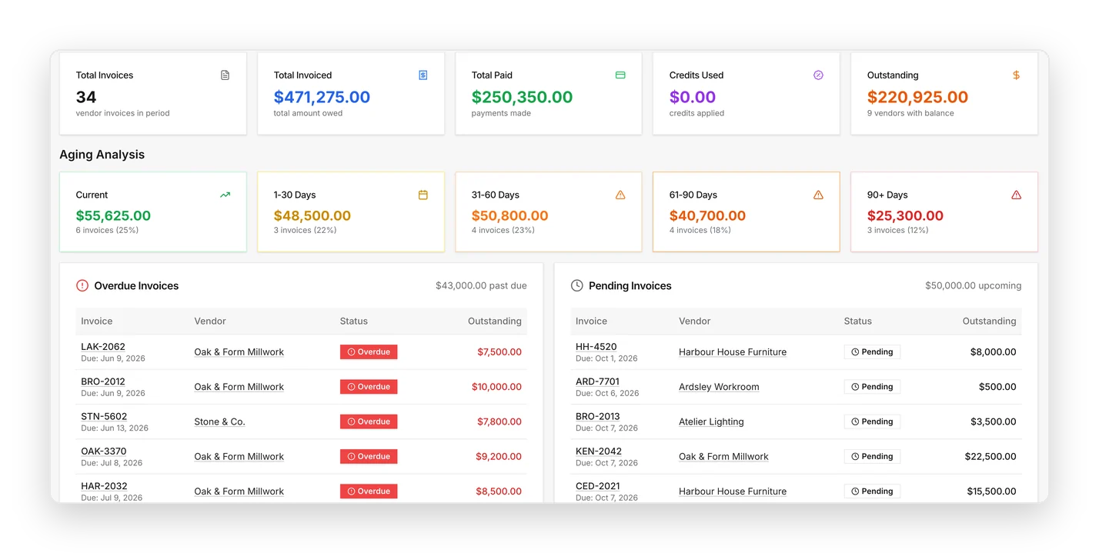Open Harbour House Furniture vendor in CED-2021 row
1099x553 pixels.
tap(733, 491)
